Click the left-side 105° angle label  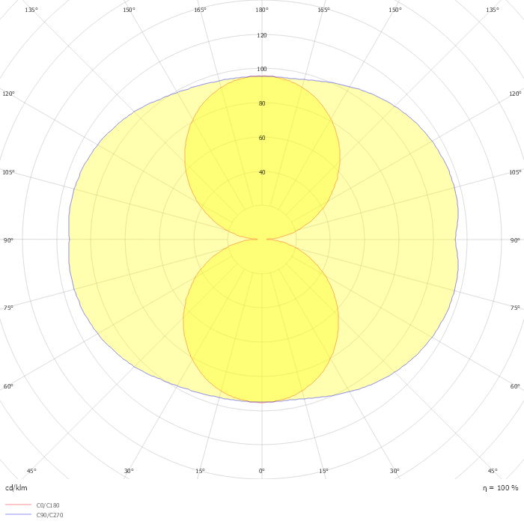tap(8, 172)
